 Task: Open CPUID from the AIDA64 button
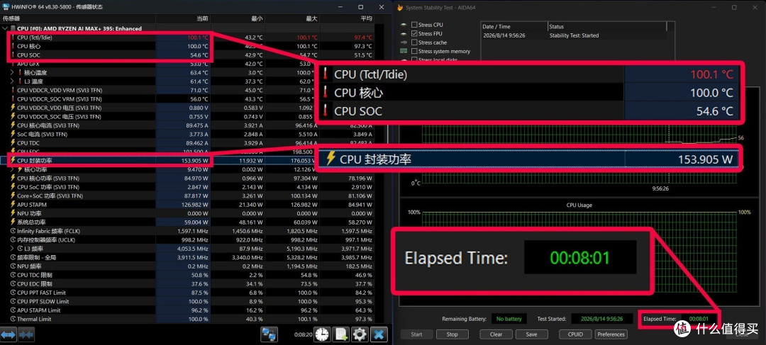(x=576, y=334)
